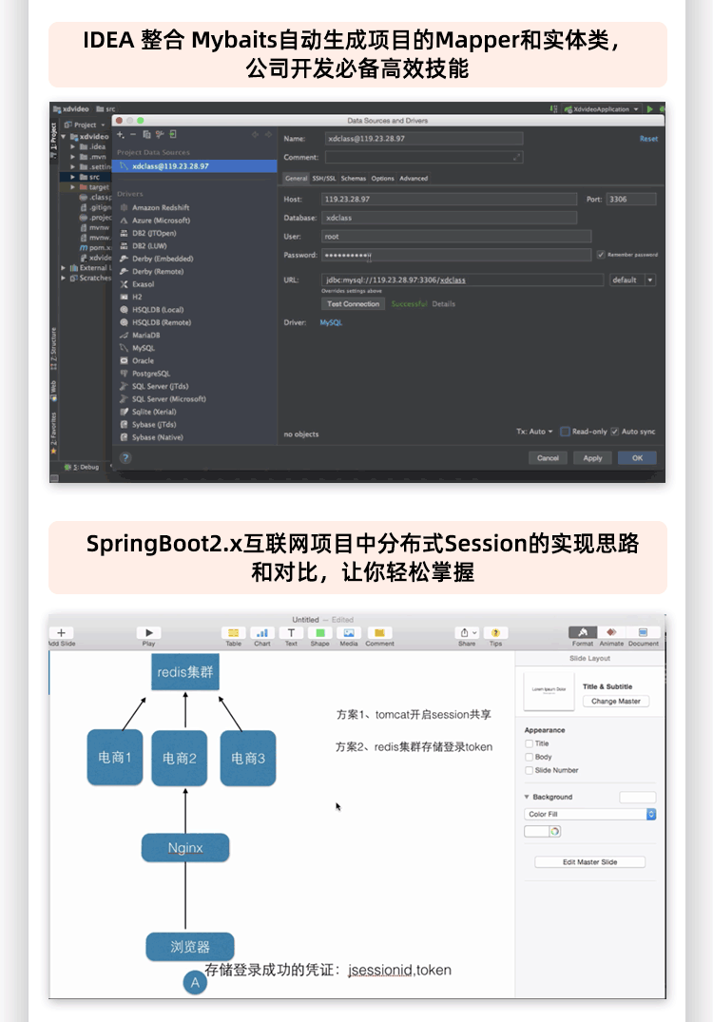Click the Test Connection button
Screen dimensions: 713x1022
(354, 303)
